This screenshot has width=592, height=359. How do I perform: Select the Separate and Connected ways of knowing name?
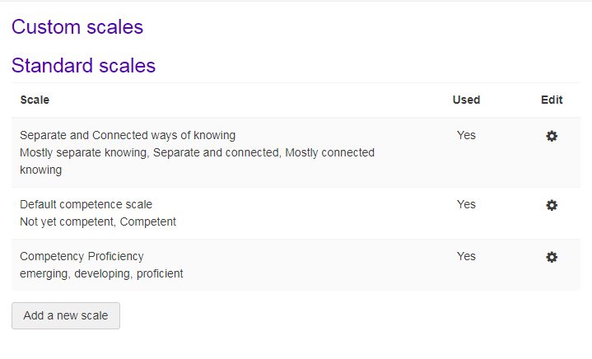pos(128,135)
